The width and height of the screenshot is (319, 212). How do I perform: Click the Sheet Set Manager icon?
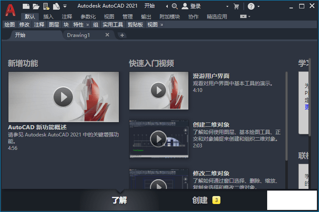(56, 6)
